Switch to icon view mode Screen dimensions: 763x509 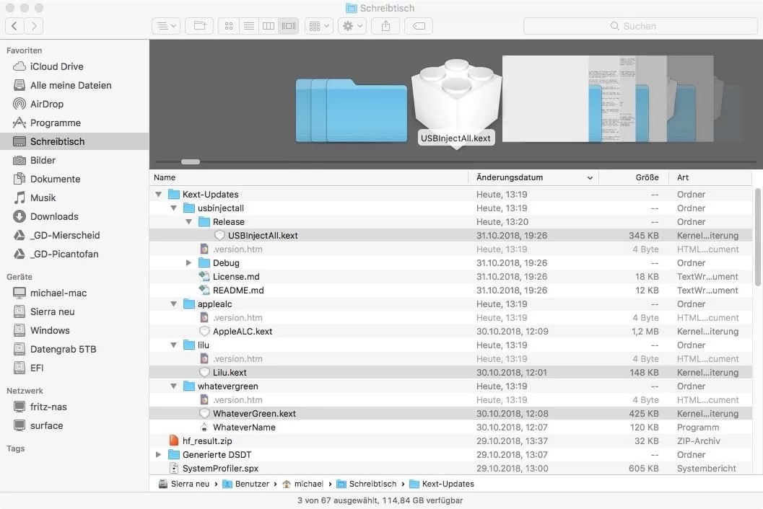pyautogui.click(x=228, y=25)
